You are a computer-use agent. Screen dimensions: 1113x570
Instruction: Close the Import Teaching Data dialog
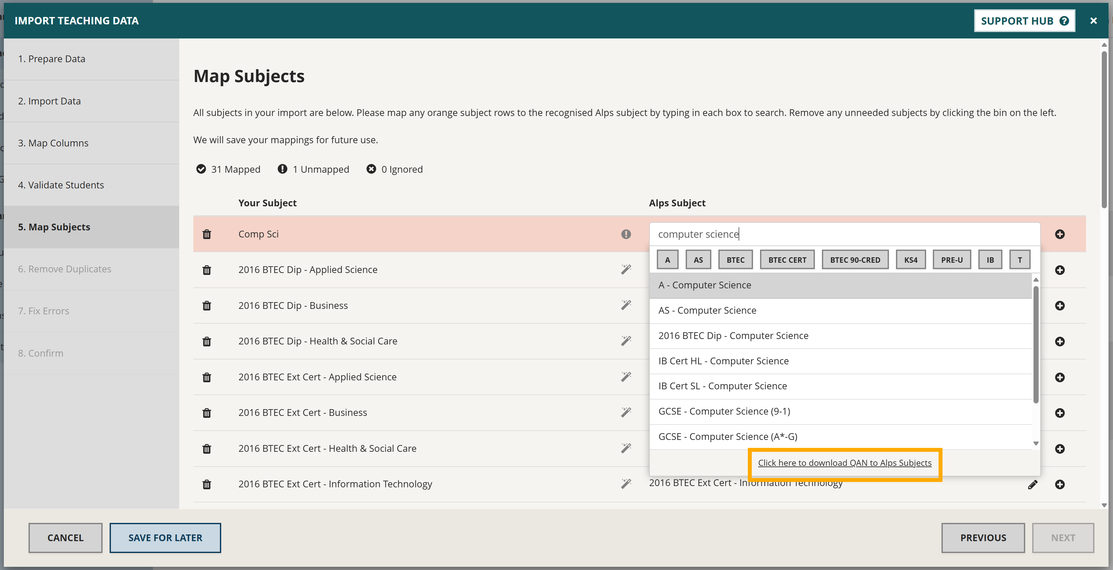pos(1093,21)
